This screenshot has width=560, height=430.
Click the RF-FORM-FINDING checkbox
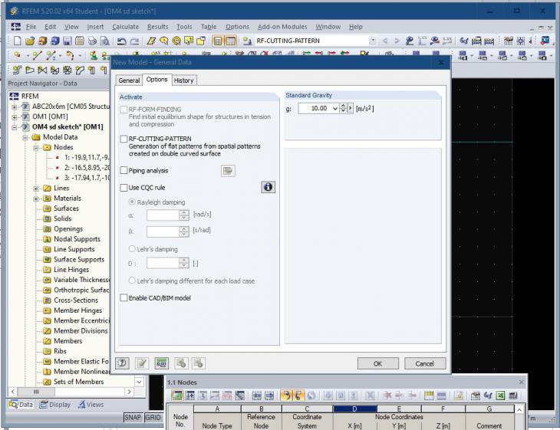point(124,110)
